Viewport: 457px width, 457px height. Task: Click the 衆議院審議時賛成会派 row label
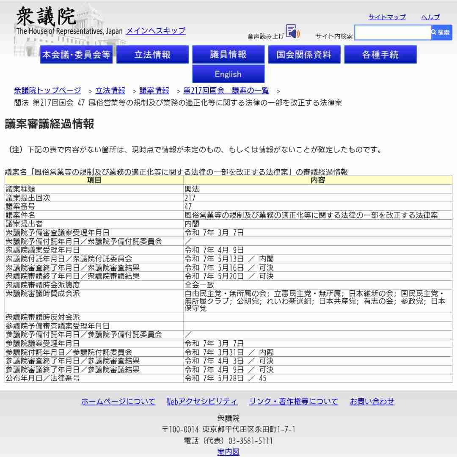coord(43,294)
